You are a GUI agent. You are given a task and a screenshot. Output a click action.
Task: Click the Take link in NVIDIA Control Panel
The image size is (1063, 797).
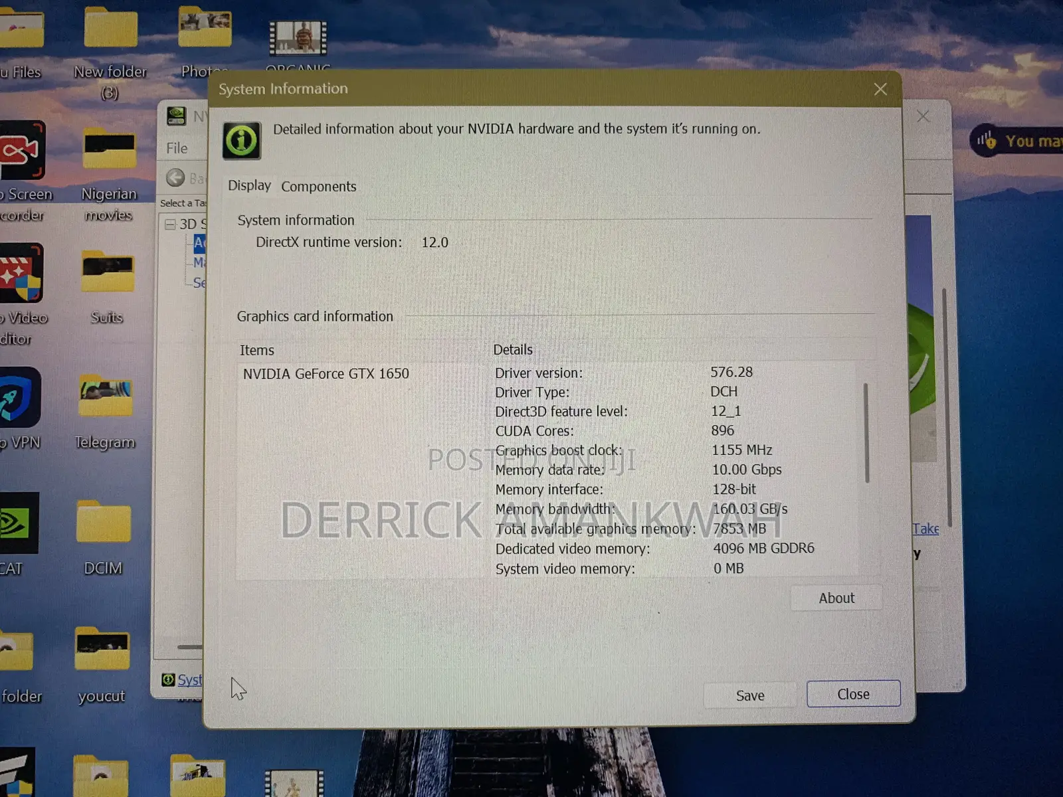(x=925, y=529)
